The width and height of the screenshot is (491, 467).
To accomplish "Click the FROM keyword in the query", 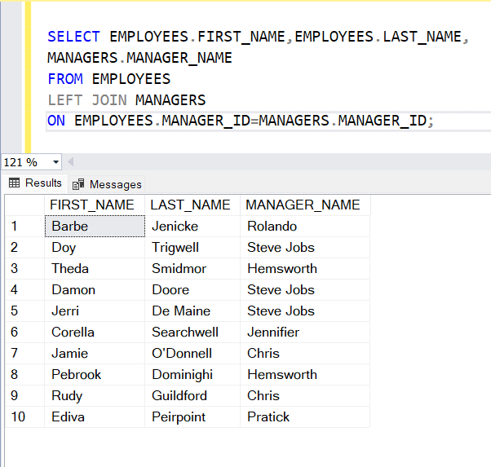I will (65, 79).
